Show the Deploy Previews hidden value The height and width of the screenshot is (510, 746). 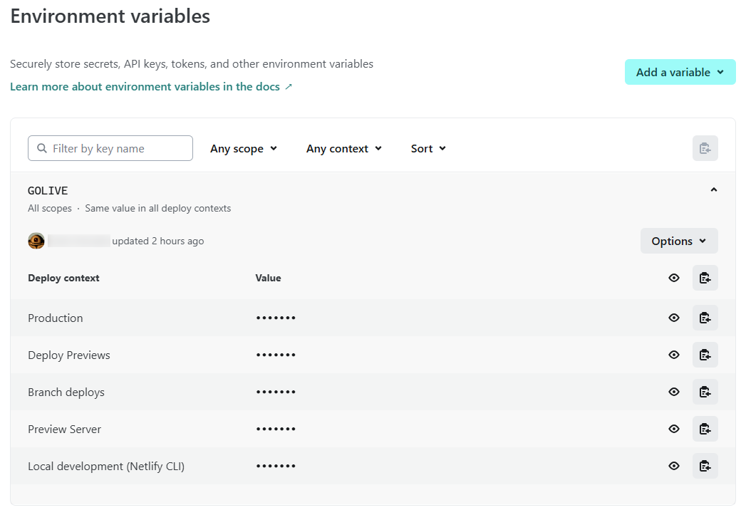point(674,355)
